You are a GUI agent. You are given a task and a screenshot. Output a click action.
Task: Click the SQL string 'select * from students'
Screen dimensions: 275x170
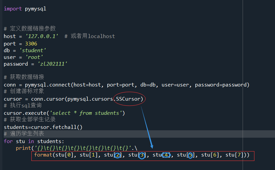pos(86,113)
